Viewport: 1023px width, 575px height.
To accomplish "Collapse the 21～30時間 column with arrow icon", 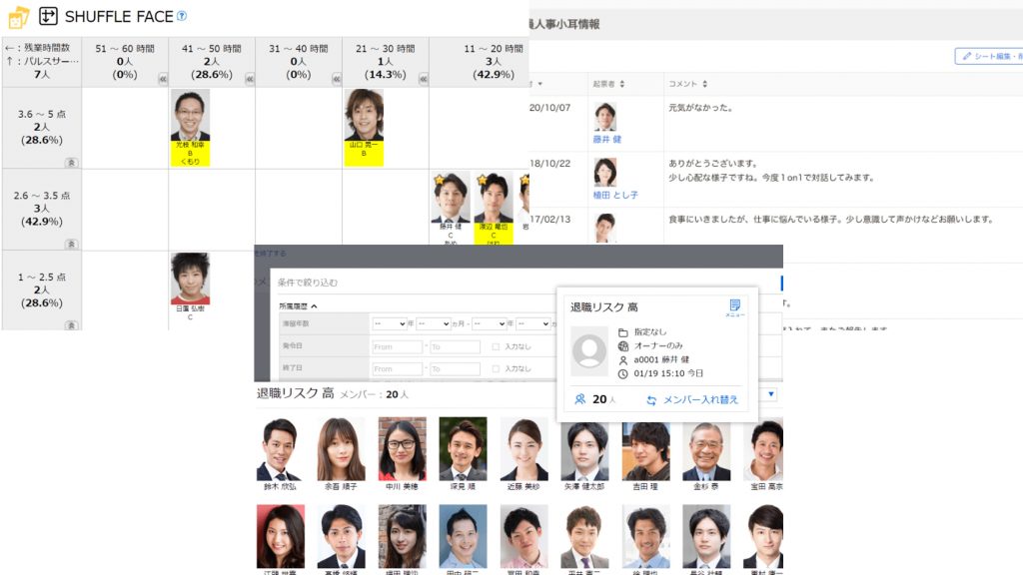I will click(422, 78).
